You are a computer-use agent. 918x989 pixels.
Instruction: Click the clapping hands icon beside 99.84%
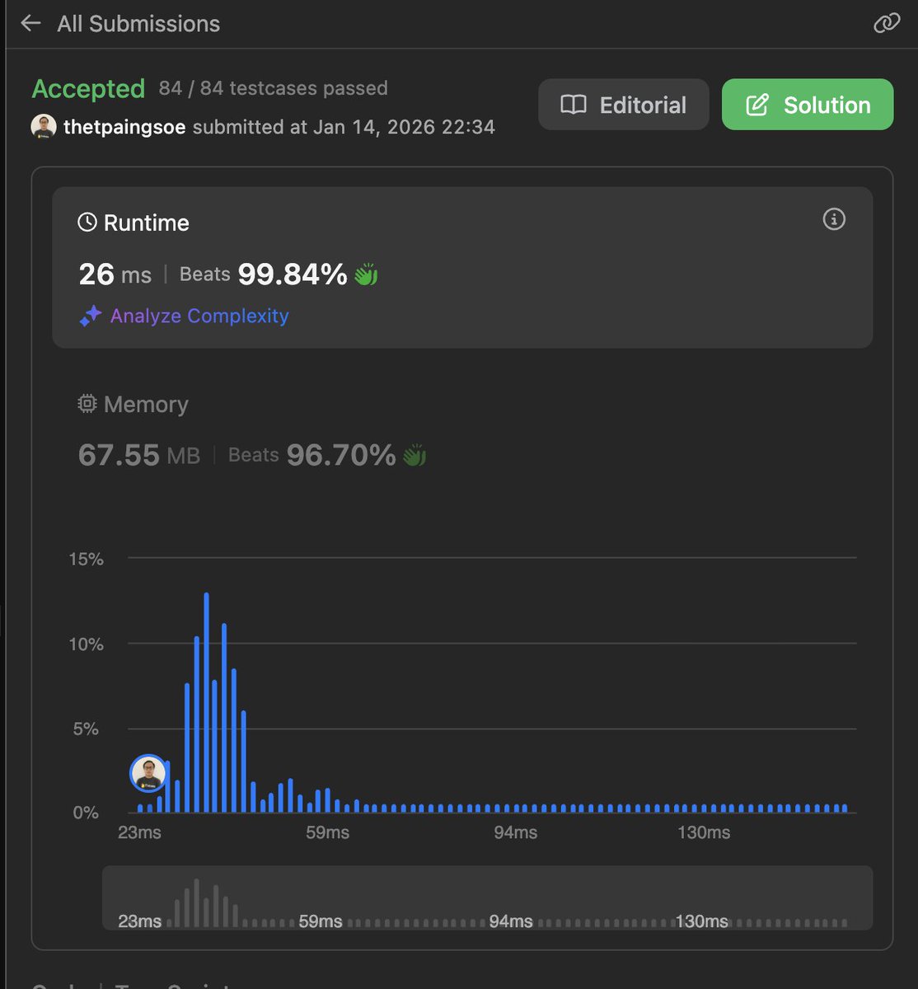[366, 274]
